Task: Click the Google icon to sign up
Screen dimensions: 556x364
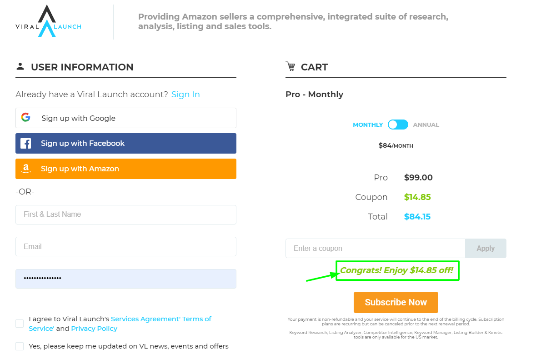Action: pyautogui.click(x=26, y=118)
